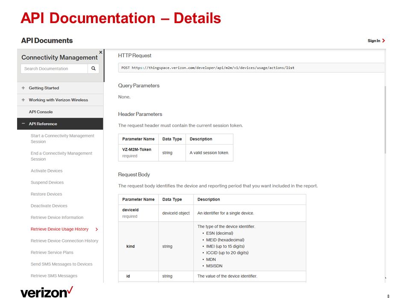Click 'An identifier for a single device.'

coord(225,213)
